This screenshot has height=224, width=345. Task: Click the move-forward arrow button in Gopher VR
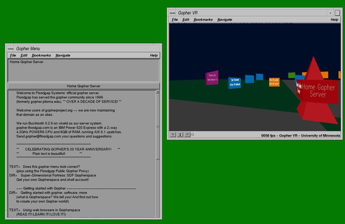point(180,134)
